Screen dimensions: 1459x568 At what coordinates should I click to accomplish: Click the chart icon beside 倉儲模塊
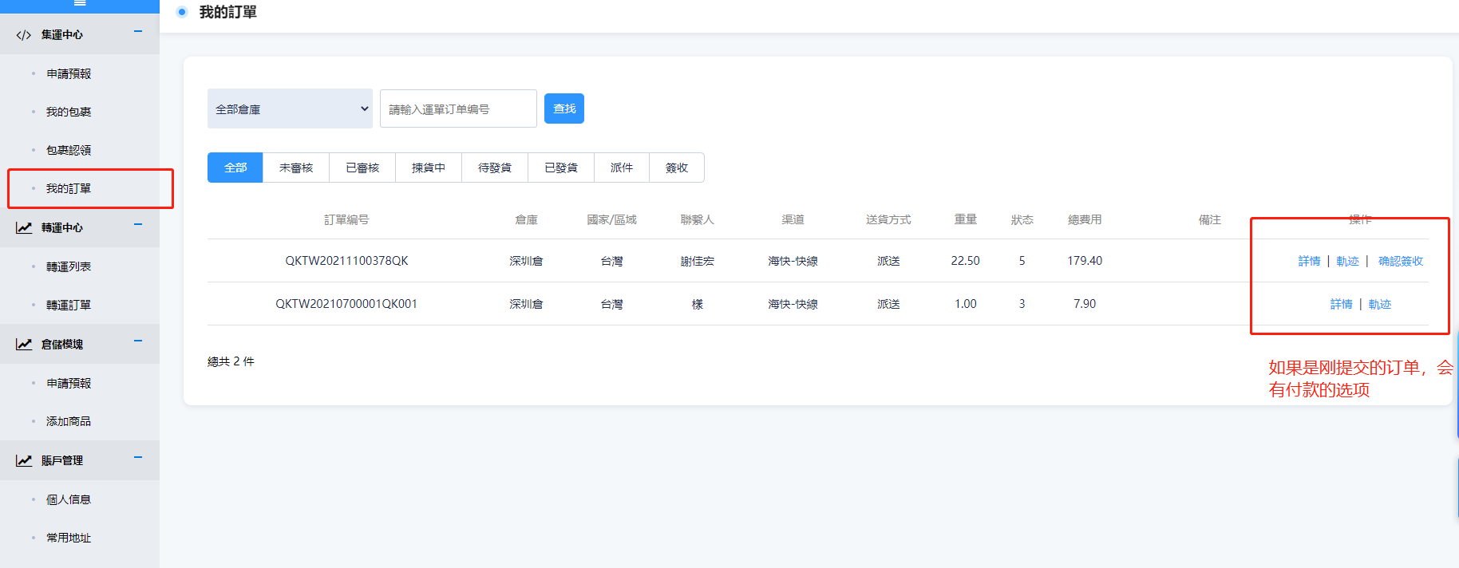click(x=24, y=345)
